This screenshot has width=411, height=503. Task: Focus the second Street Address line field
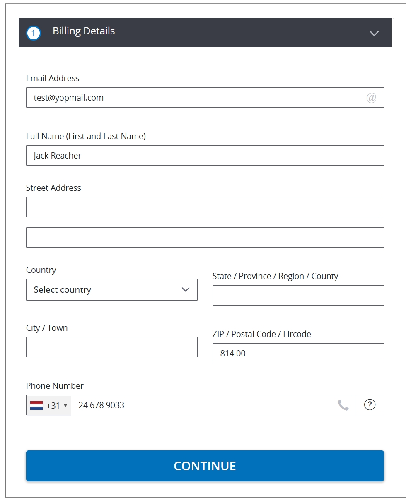pyautogui.click(x=205, y=238)
